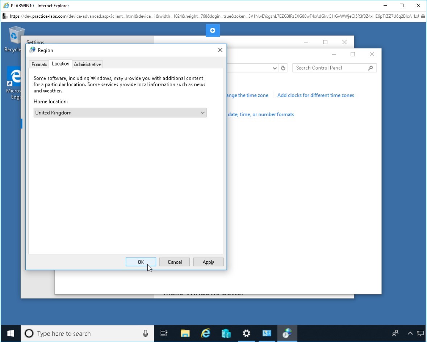
Task: Switch to Settings gear in taskbar
Action: tap(246, 333)
